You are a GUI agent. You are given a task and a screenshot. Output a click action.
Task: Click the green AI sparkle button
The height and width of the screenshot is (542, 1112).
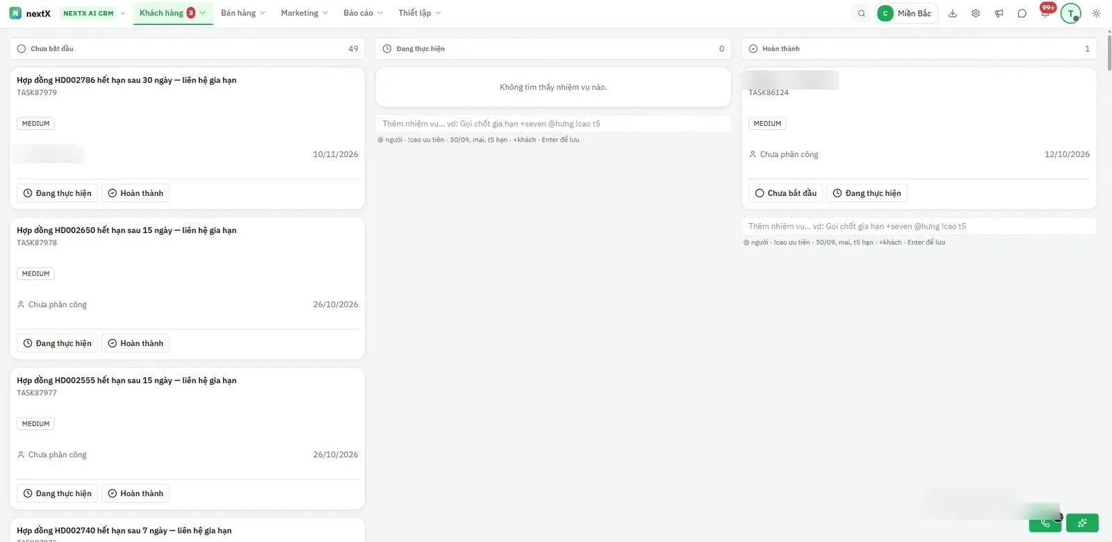(x=1082, y=523)
